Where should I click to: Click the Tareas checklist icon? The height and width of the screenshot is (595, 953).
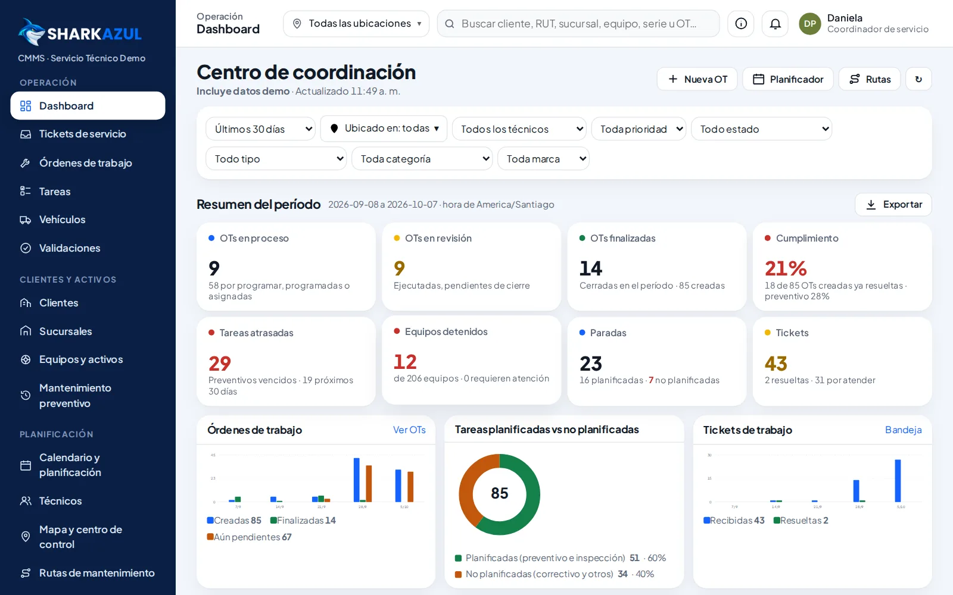tap(26, 192)
